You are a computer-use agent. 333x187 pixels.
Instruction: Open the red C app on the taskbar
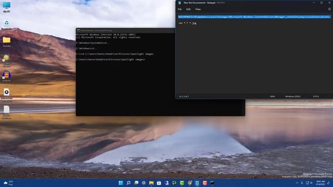[204, 183]
